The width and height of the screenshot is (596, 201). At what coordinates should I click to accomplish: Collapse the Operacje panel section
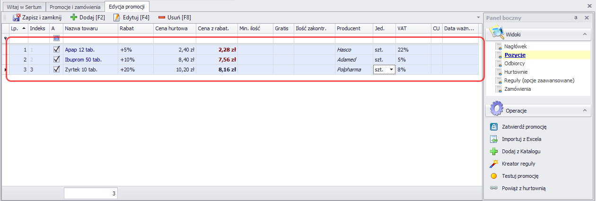[585, 110]
